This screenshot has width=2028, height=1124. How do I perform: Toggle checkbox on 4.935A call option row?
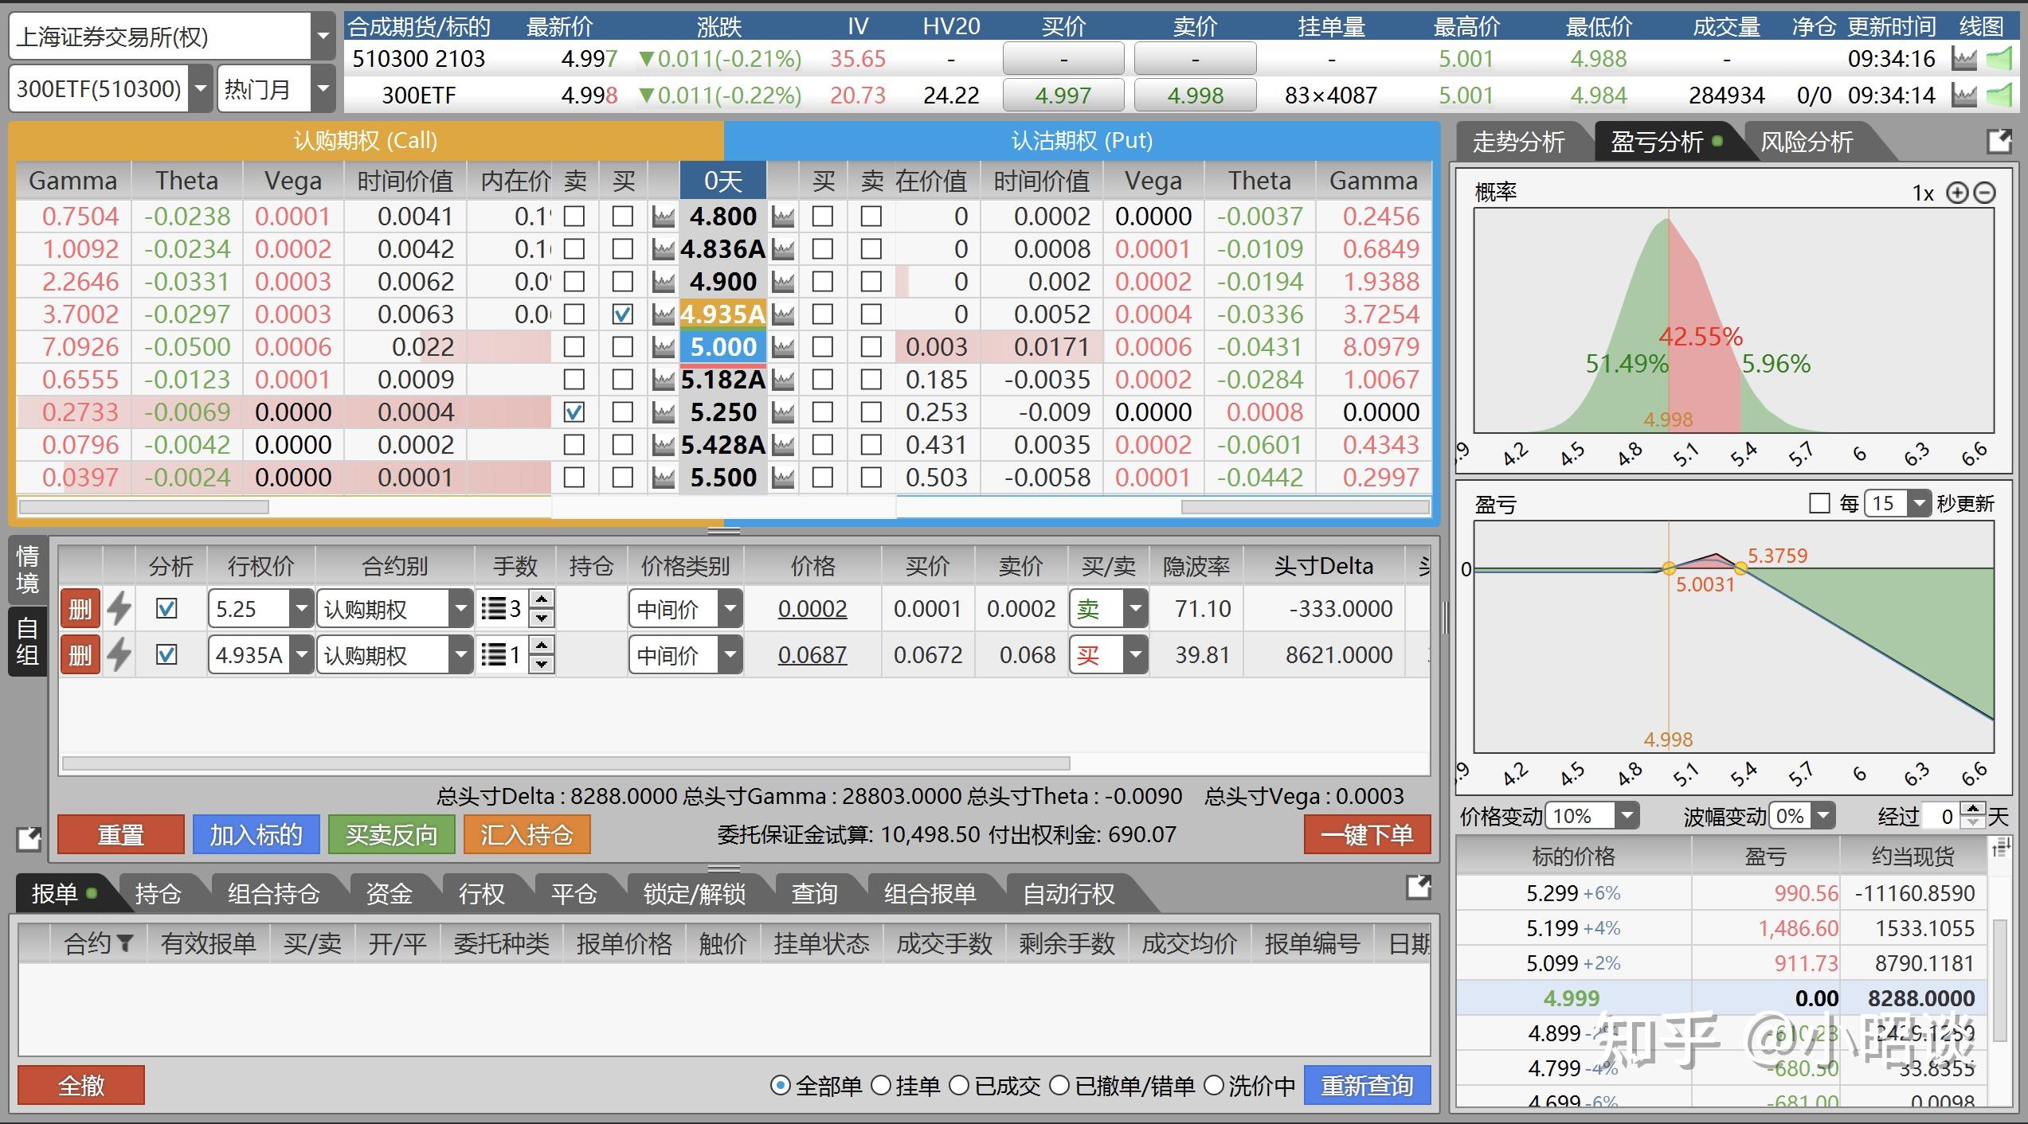pyautogui.click(x=624, y=314)
